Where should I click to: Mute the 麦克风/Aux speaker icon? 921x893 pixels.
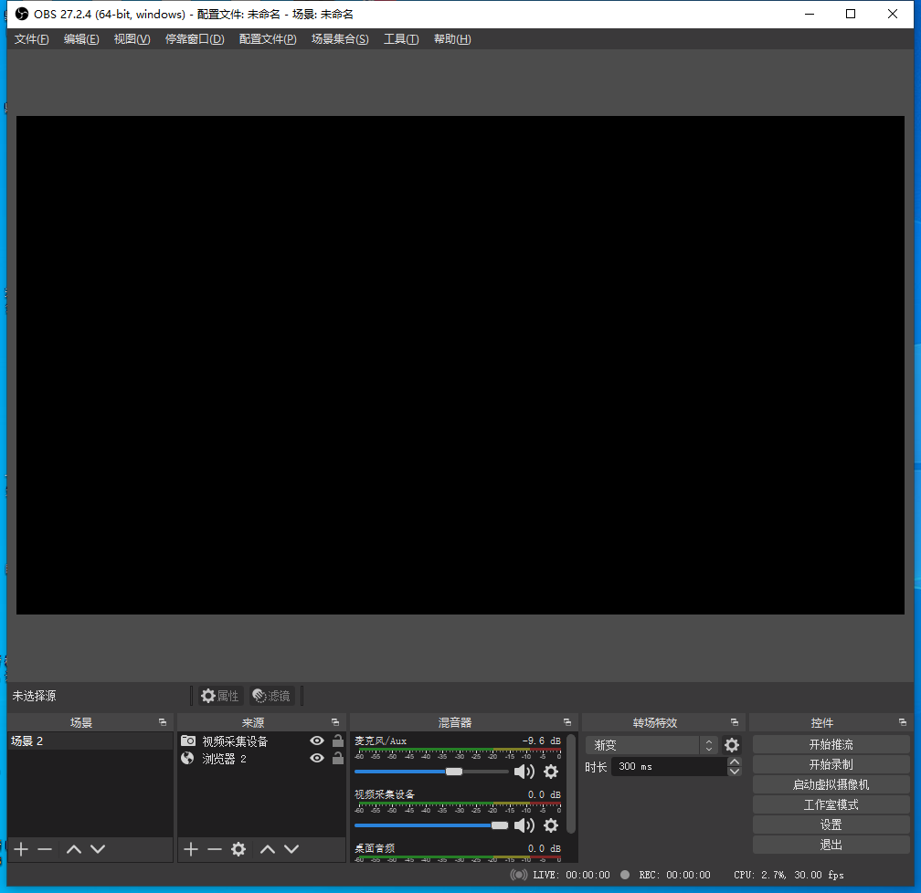click(524, 772)
